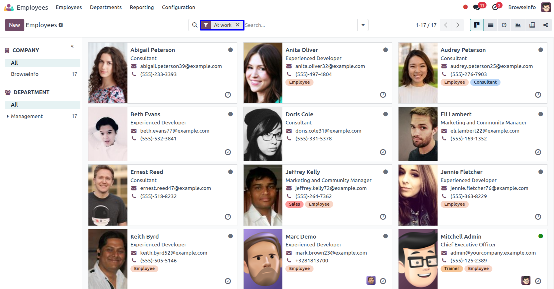The image size is (554, 289).
Task: Open the activity view clock icon
Action: point(504,25)
